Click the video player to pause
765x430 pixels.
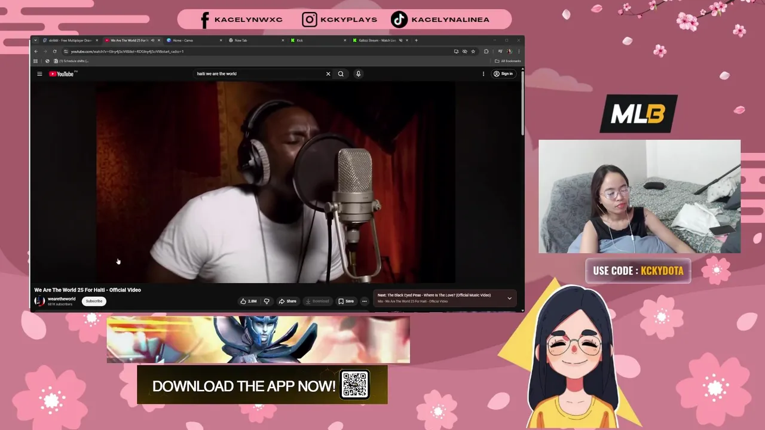click(275, 182)
